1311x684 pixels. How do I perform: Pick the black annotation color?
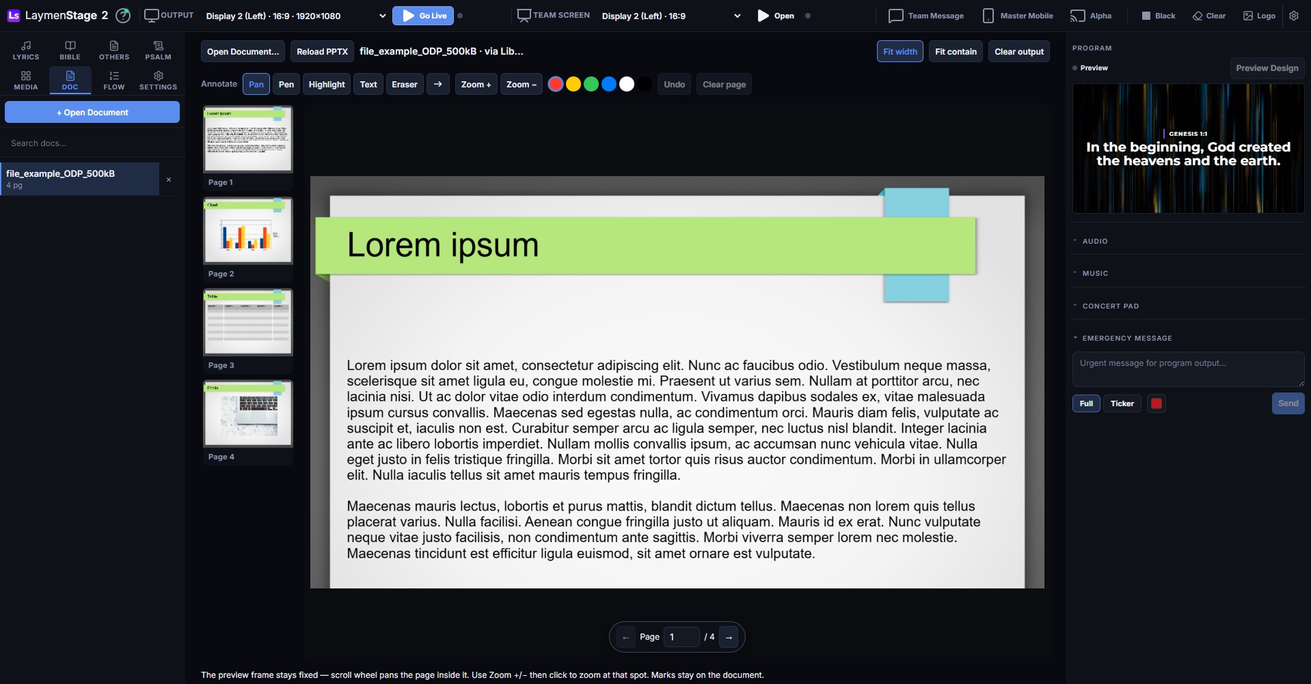pos(645,84)
